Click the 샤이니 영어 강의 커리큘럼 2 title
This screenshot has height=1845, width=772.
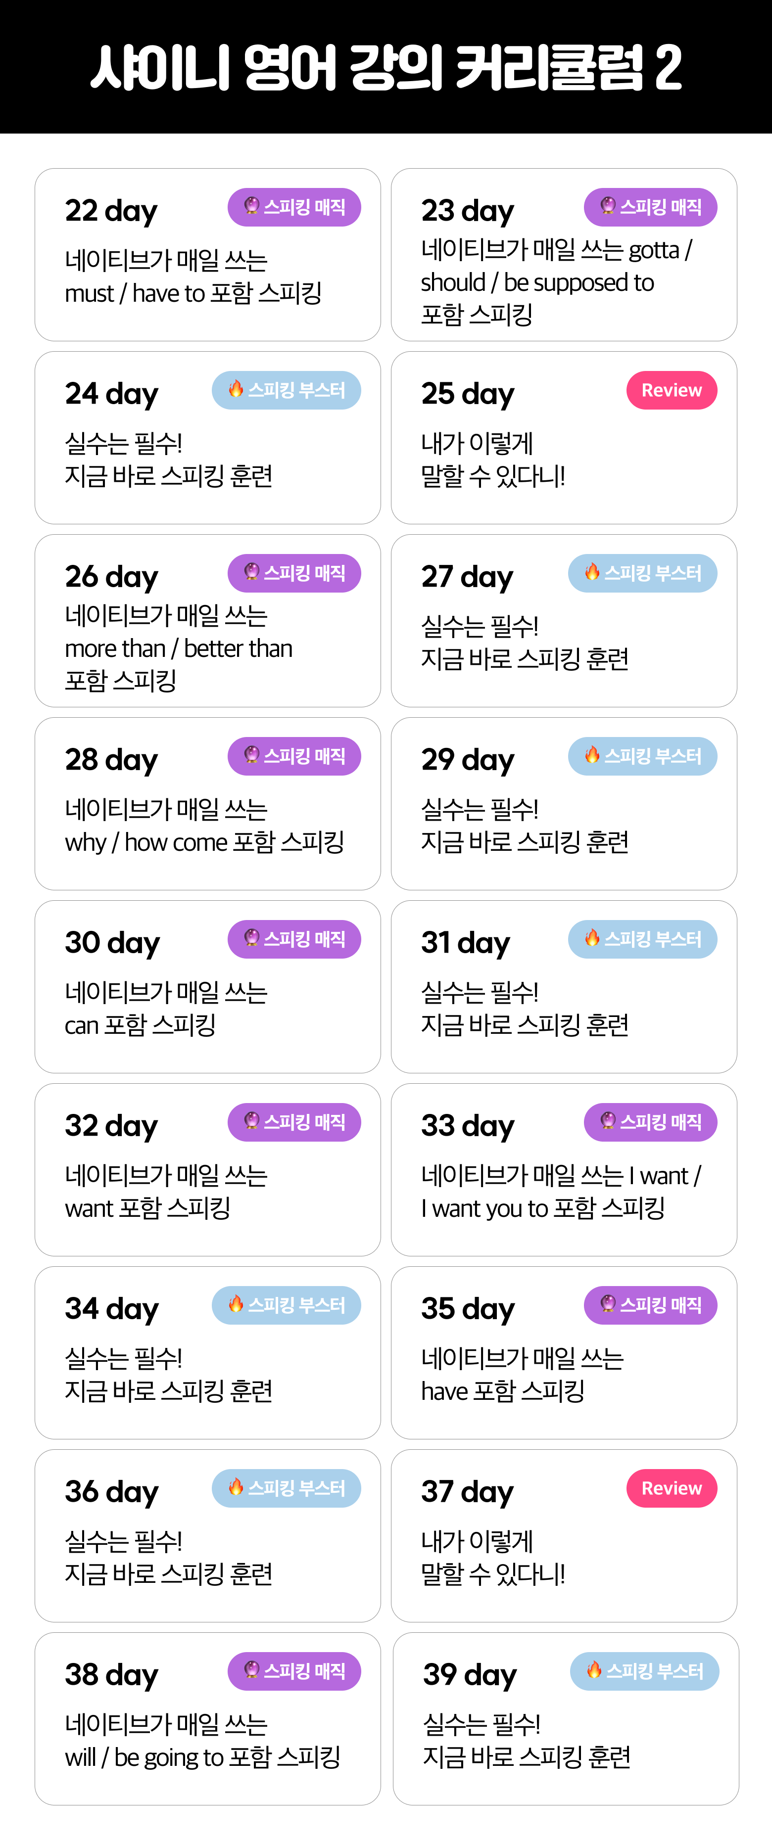point(386,67)
